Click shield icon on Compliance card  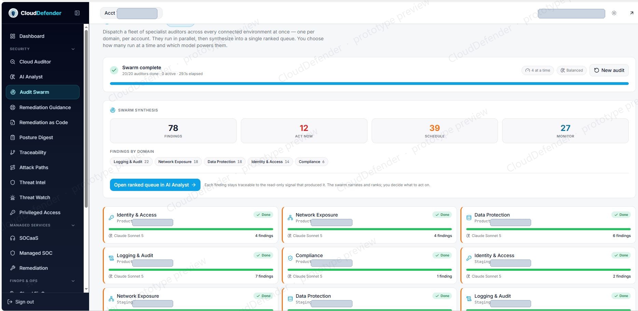290,258
